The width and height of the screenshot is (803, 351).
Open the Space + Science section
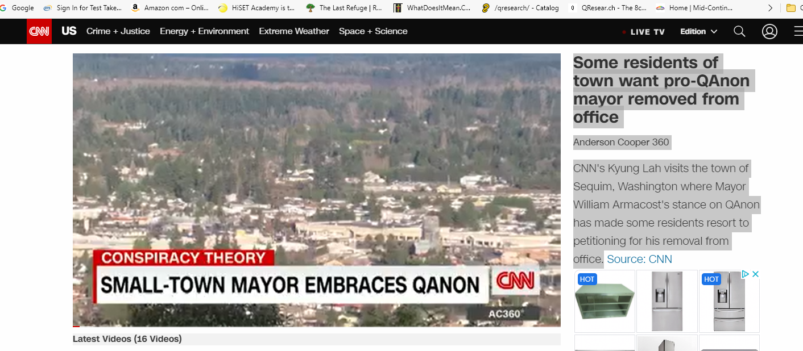coord(373,31)
